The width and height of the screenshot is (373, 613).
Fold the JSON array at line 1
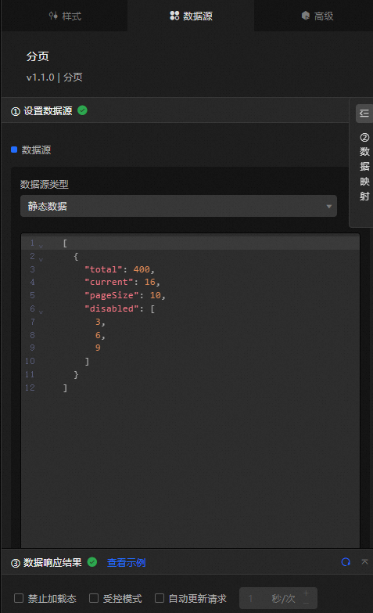pos(41,246)
